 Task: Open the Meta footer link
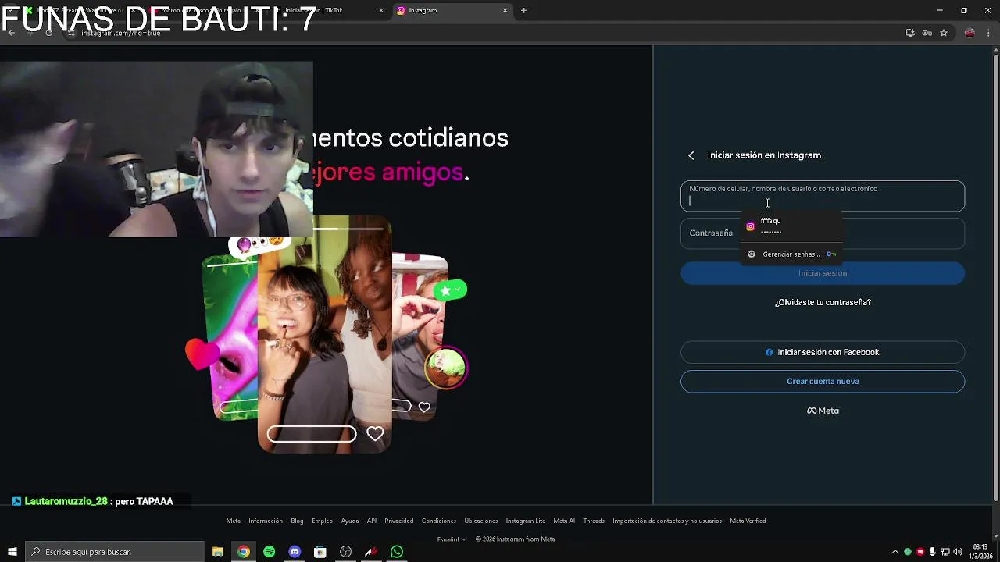click(x=234, y=521)
